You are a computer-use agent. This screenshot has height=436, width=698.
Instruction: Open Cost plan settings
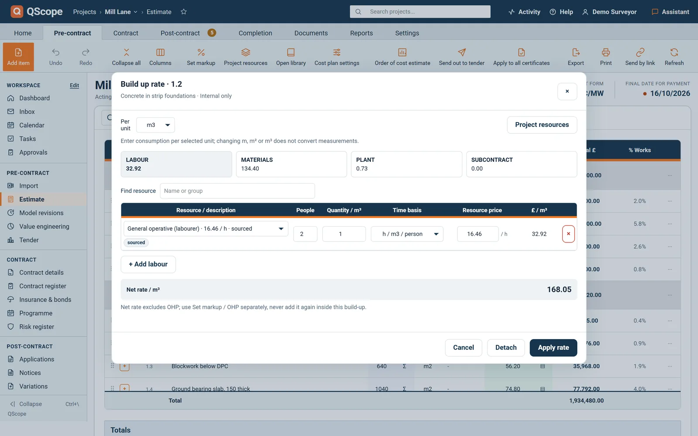coord(337,57)
